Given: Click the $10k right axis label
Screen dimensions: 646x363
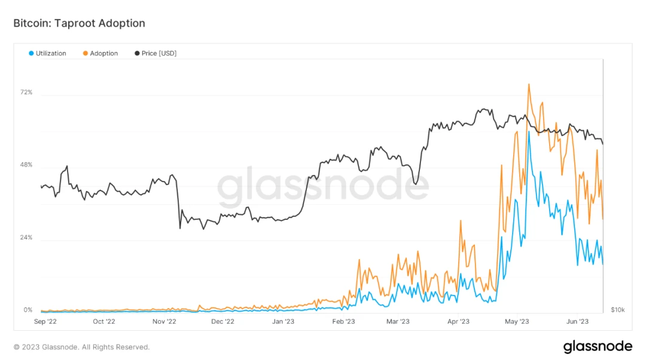Looking at the screenshot, I should 617,310.
